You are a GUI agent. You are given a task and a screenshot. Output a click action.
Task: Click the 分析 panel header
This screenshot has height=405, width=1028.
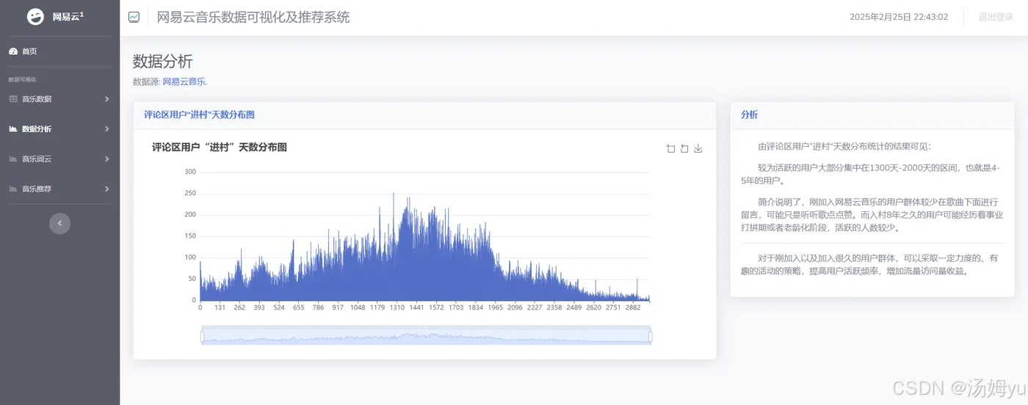pyautogui.click(x=750, y=114)
